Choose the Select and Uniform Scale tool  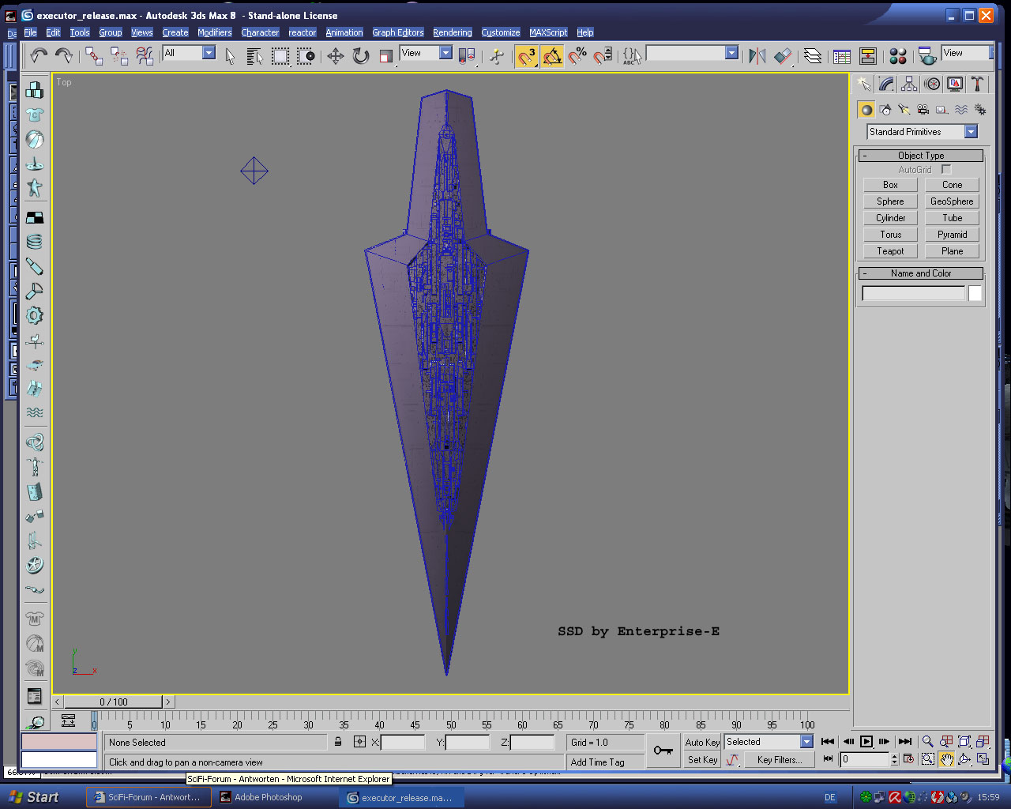[x=385, y=55]
